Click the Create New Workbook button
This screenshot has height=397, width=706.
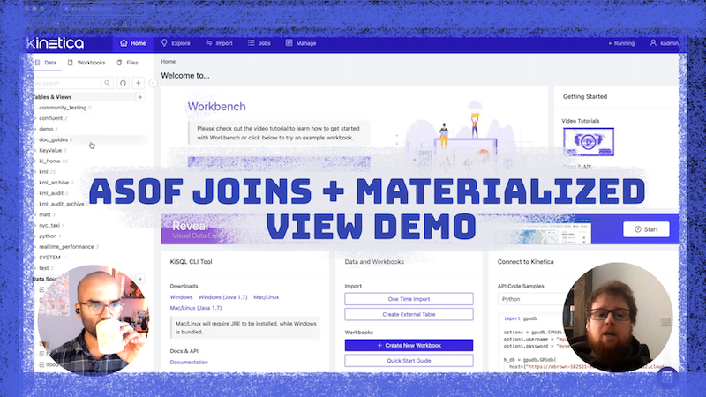point(409,345)
